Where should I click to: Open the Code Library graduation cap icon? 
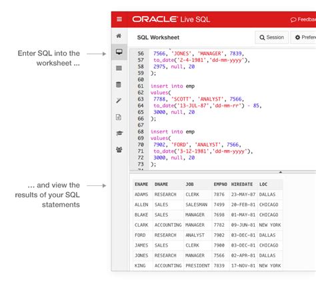point(119,133)
